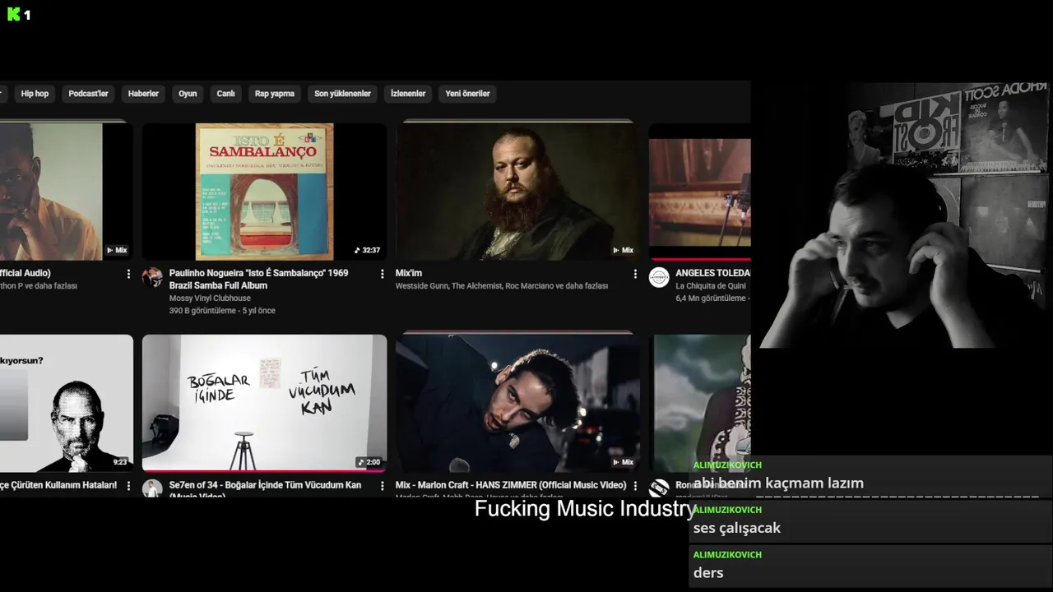1053x592 pixels.
Task: Open the Marlon Craft HANS ZIMMER mix thumbnail
Action: pos(517,403)
